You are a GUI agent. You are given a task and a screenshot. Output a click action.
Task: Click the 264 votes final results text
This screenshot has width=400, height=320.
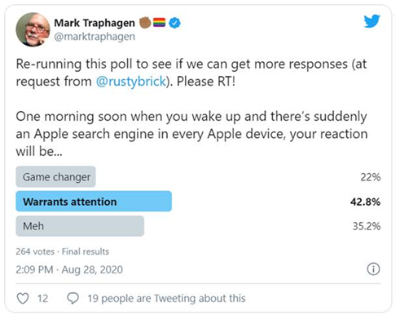click(63, 251)
